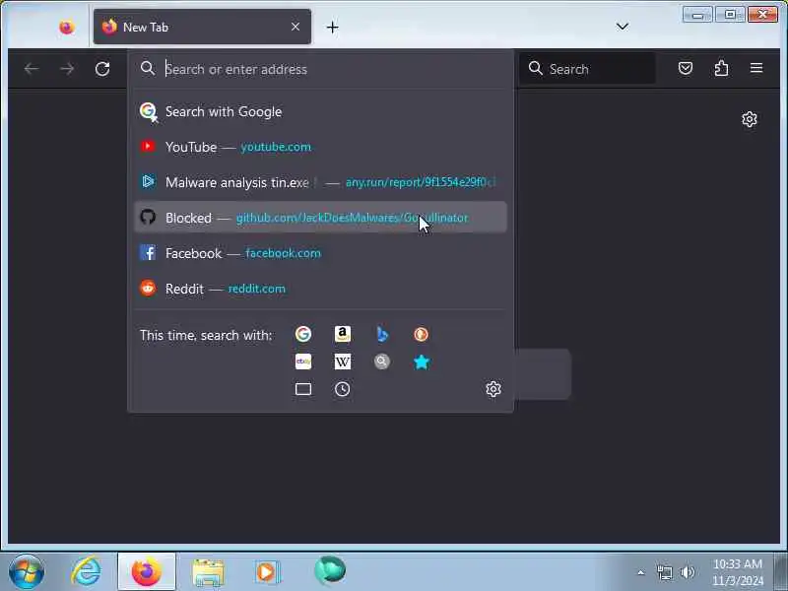The height and width of the screenshot is (591, 788).
Task: Open the Save to Pocket icon
Action: (686, 68)
